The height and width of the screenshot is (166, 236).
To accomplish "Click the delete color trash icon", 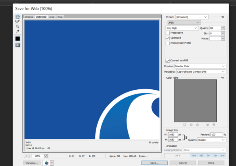I will (x=214, y=125).
